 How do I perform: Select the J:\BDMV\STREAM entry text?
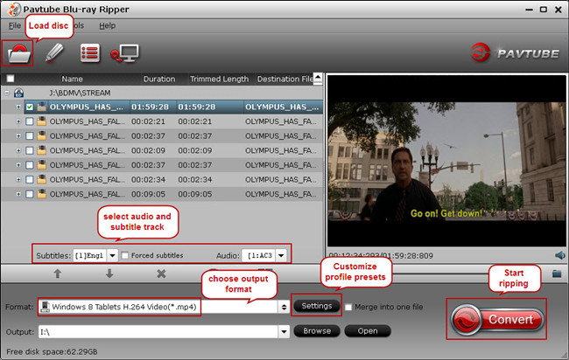[x=80, y=93]
